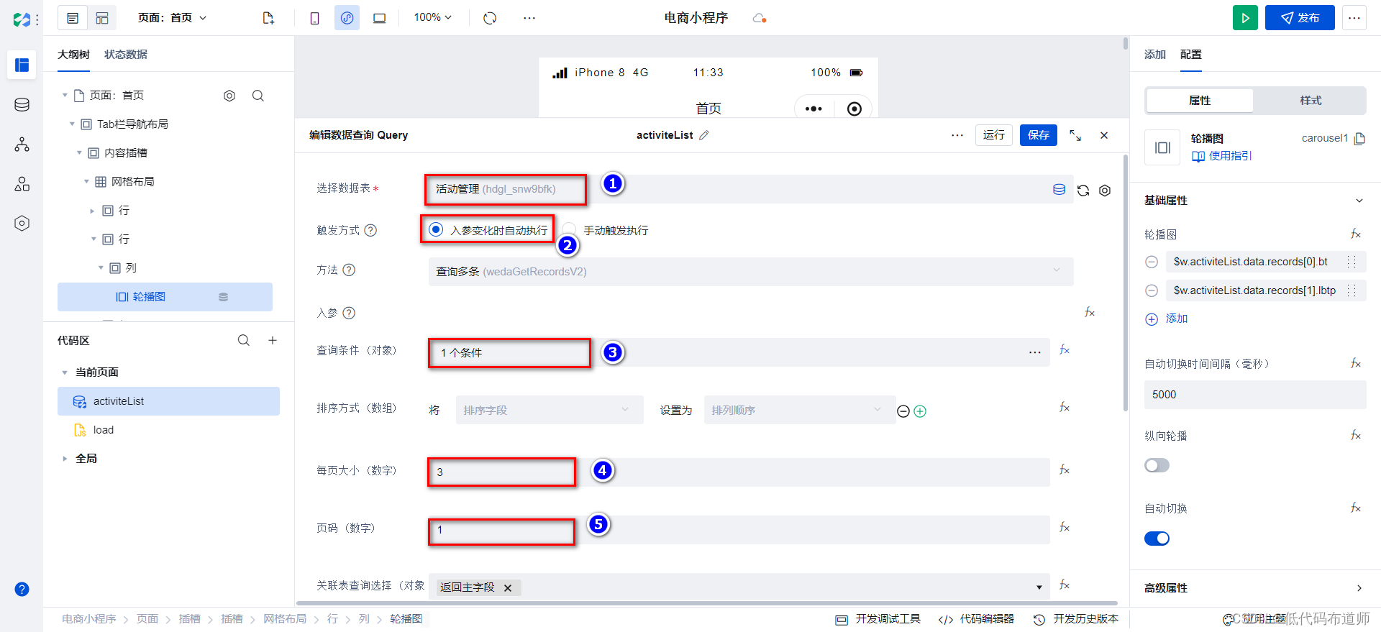Viewport: 1381px width, 632px height.
Task: Open data table settings gear icon
Action: click(x=1105, y=191)
